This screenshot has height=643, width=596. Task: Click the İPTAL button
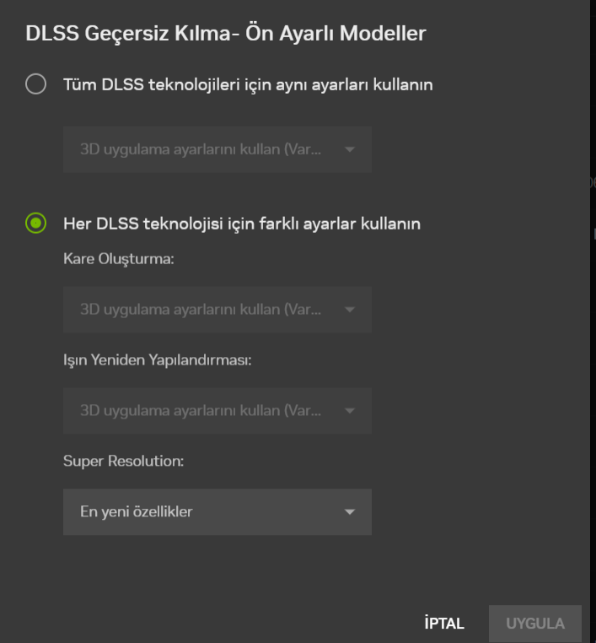tap(444, 624)
